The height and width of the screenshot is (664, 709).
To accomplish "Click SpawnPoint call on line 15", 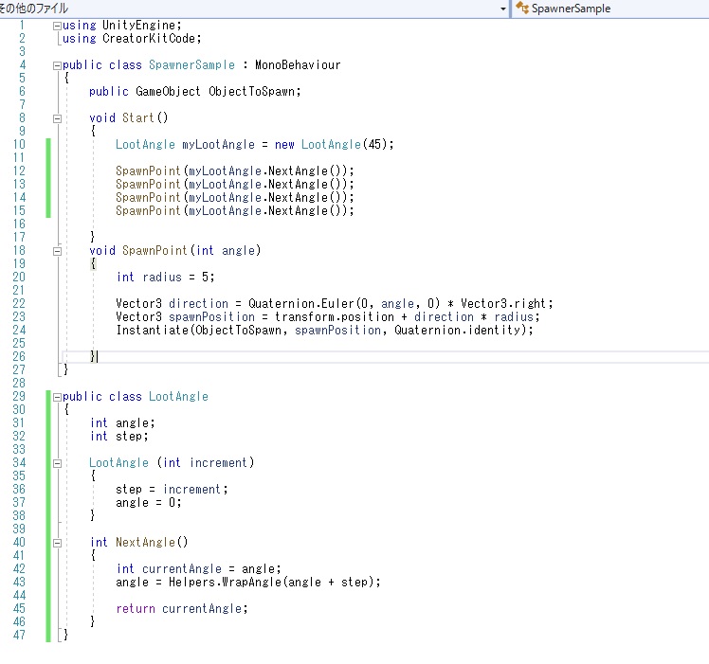I will click(x=148, y=210).
